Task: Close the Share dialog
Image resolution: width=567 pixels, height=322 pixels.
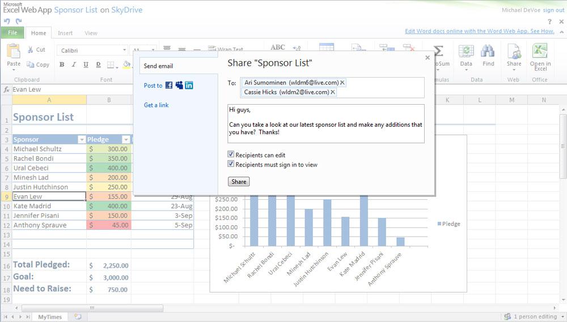Action: (428, 58)
